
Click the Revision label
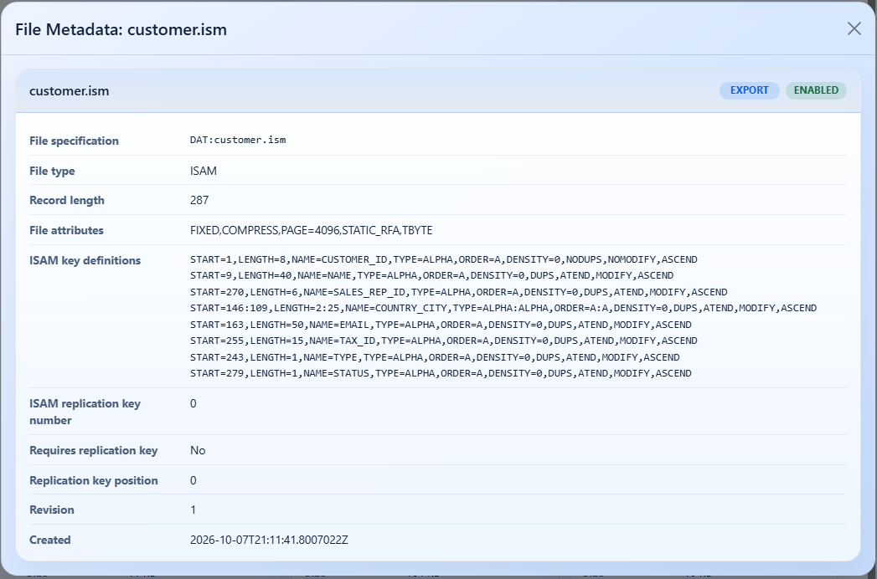(51, 510)
